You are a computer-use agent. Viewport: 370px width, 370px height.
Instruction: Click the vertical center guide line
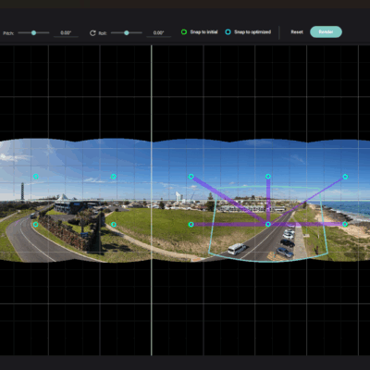pyautogui.click(x=152, y=201)
